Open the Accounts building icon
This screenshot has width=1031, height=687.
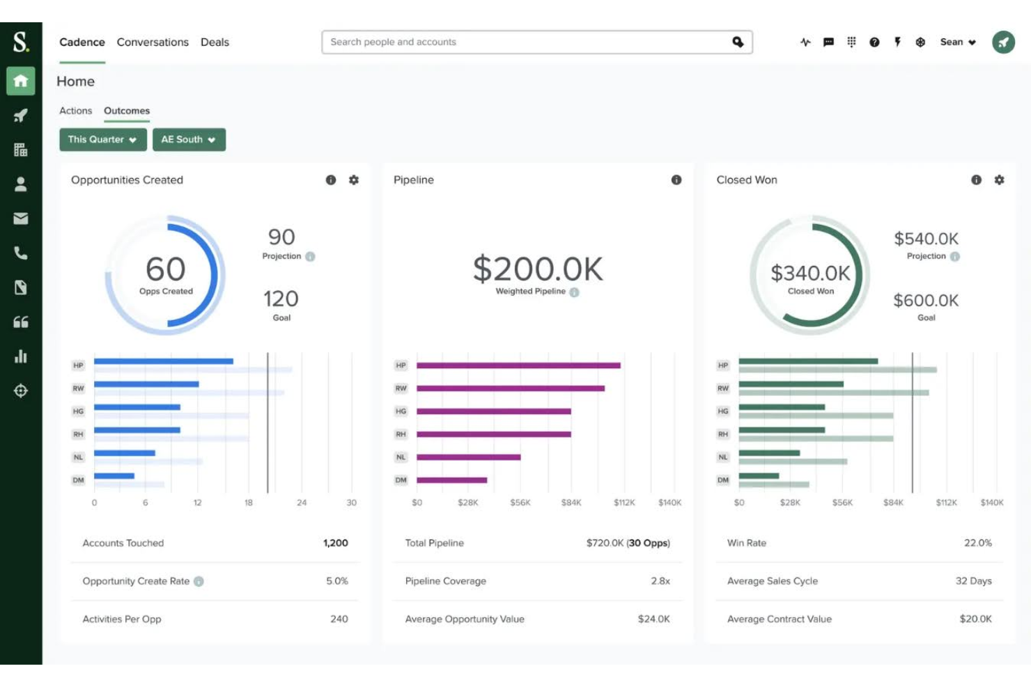[x=20, y=150]
